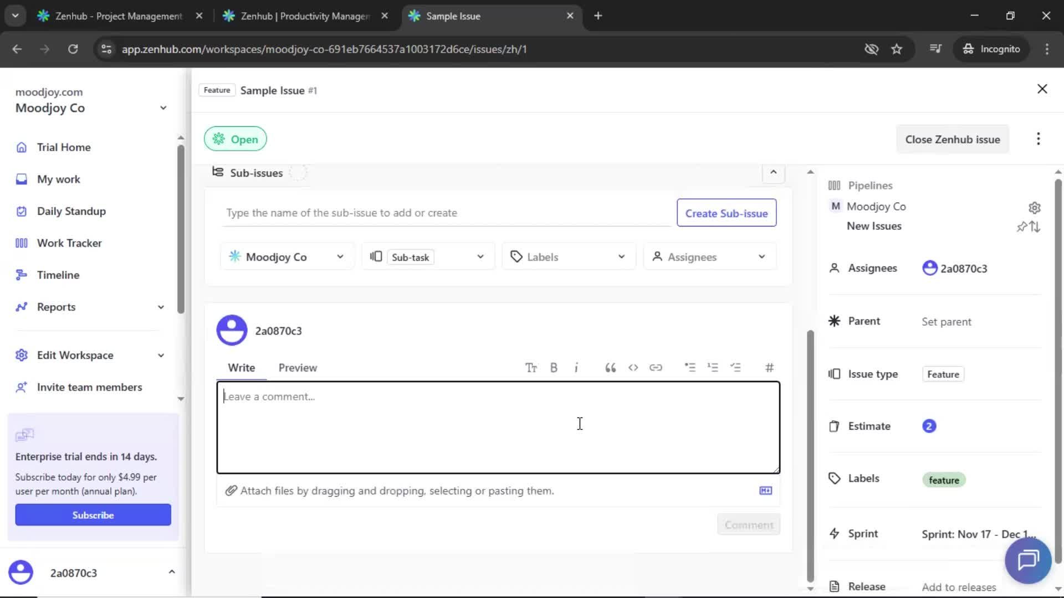Open the chat support bubble
This screenshot has width=1064, height=598.
1027,560
